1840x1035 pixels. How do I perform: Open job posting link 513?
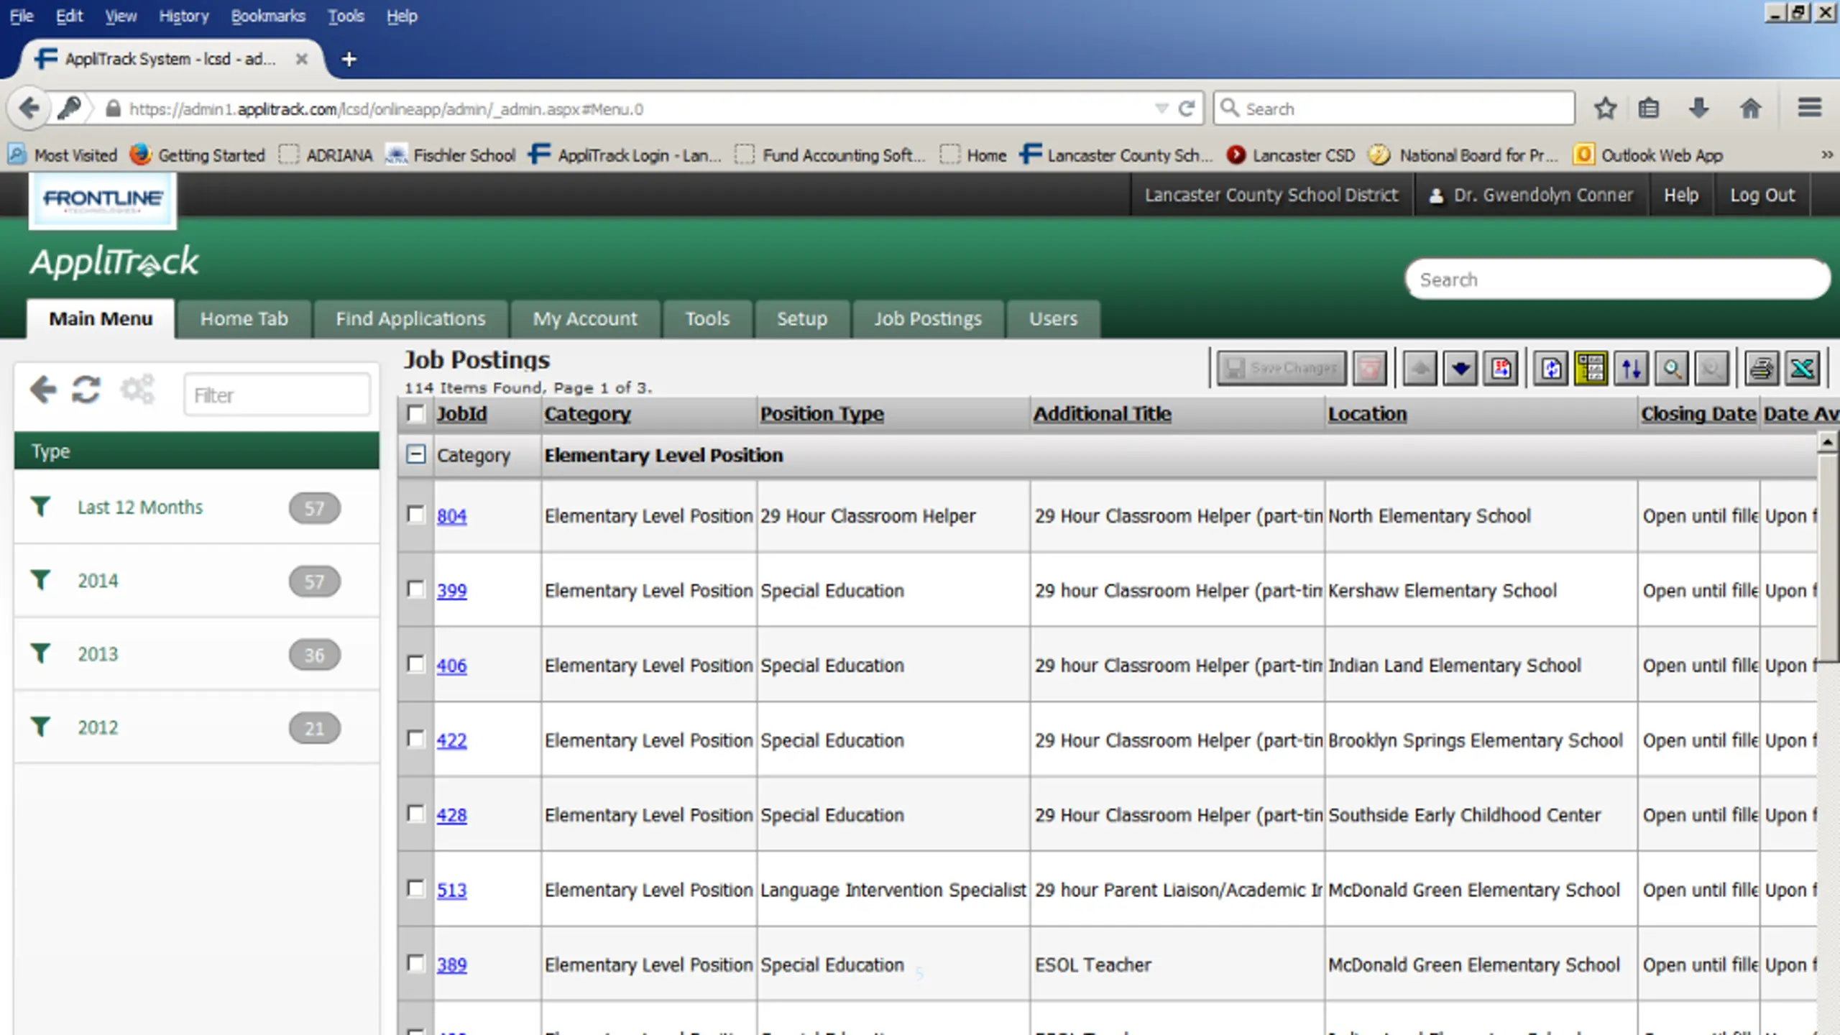[451, 890]
